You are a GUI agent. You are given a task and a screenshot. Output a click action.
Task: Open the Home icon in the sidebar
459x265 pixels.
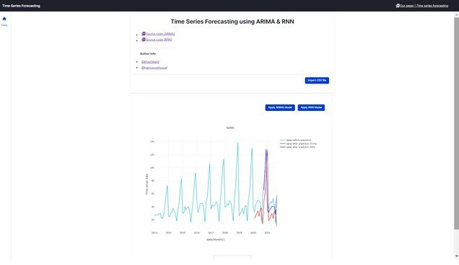(x=4, y=19)
